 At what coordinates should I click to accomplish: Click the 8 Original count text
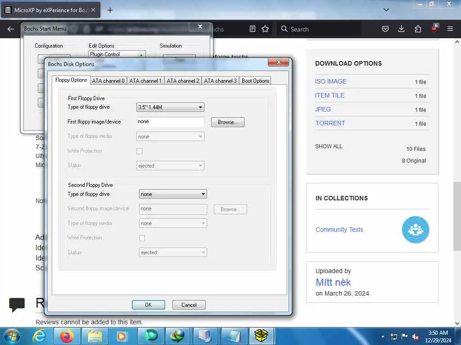(x=414, y=161)
